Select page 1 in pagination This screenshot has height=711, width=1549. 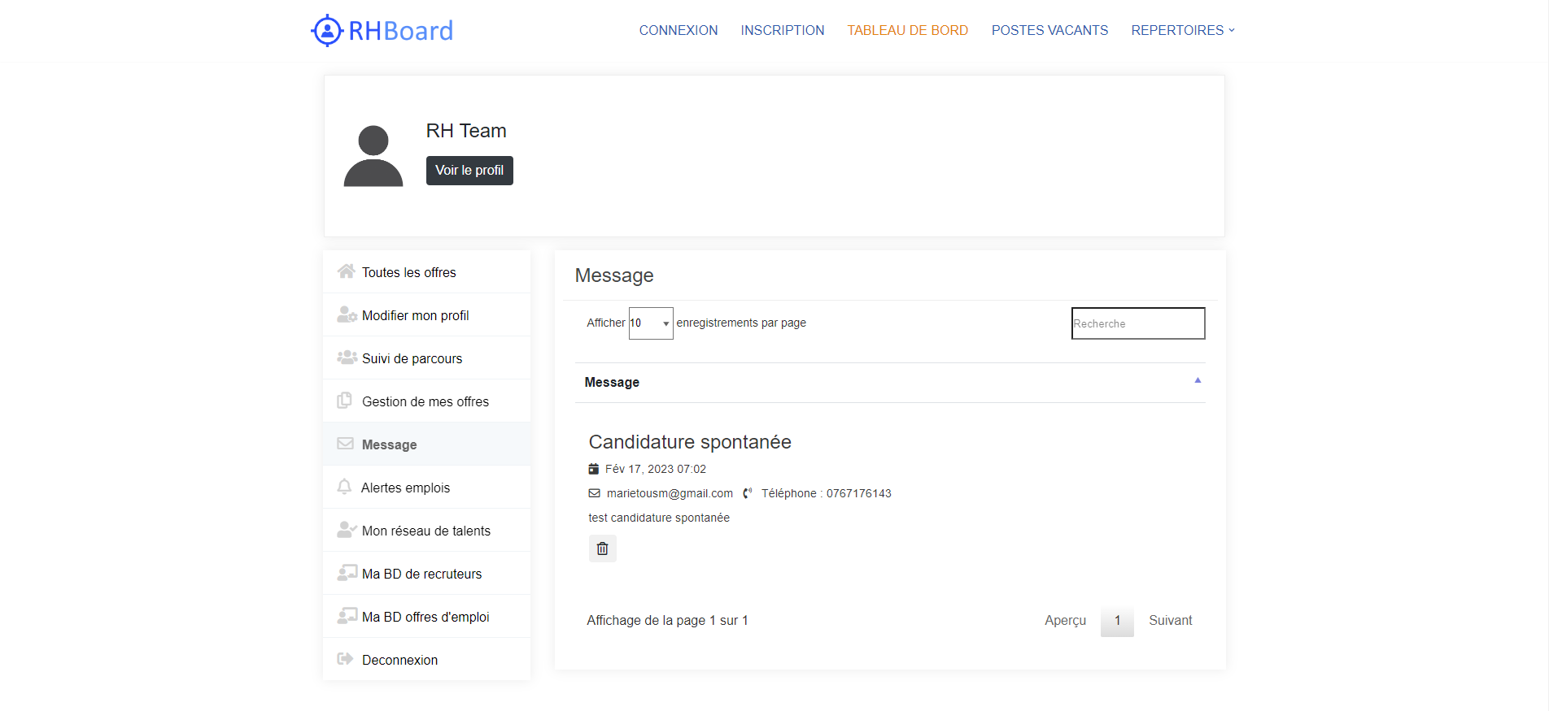1117,621
